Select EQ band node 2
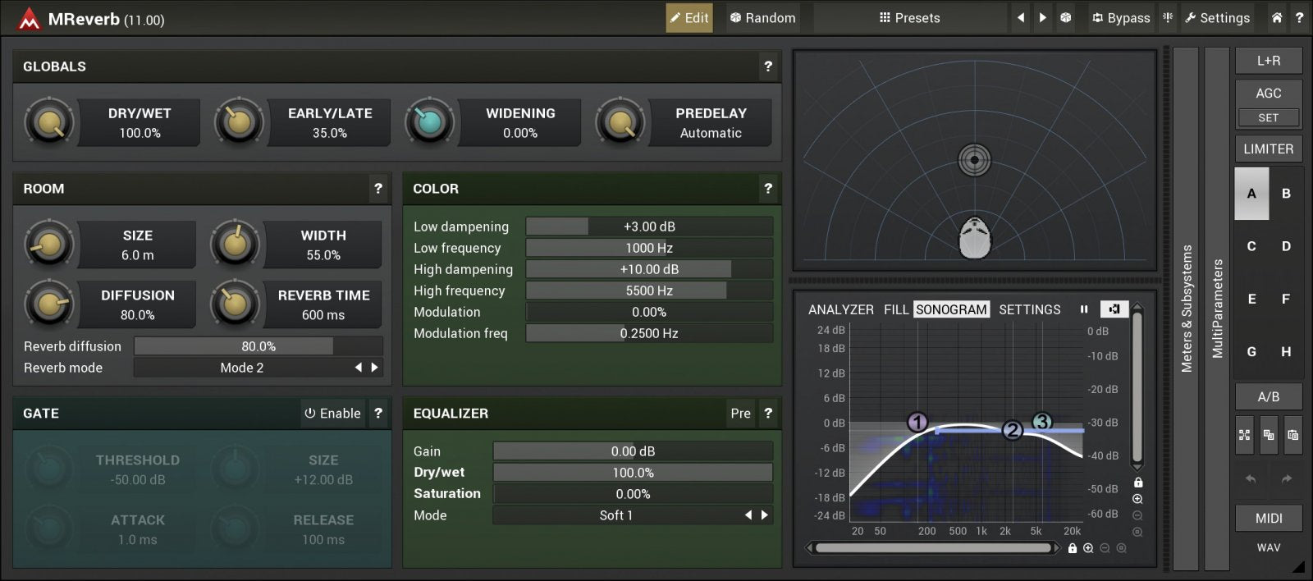 coord(1013,430)
